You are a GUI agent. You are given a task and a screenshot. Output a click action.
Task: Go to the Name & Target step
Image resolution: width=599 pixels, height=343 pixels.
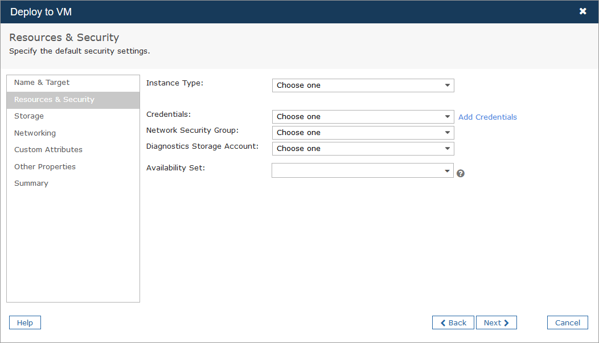point(73,83)
